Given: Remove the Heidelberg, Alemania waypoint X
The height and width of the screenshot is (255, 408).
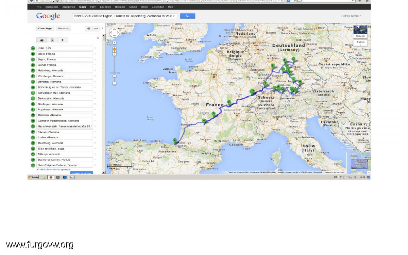Looking at the screenshot, I should (95, 70).
